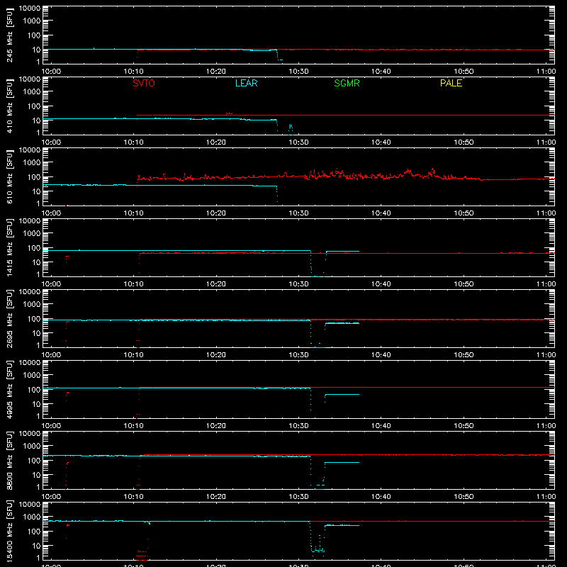Click 11:00 time label under 245 MHz panel
Viewport: 567px width, 567px height.
coord(546,72)
